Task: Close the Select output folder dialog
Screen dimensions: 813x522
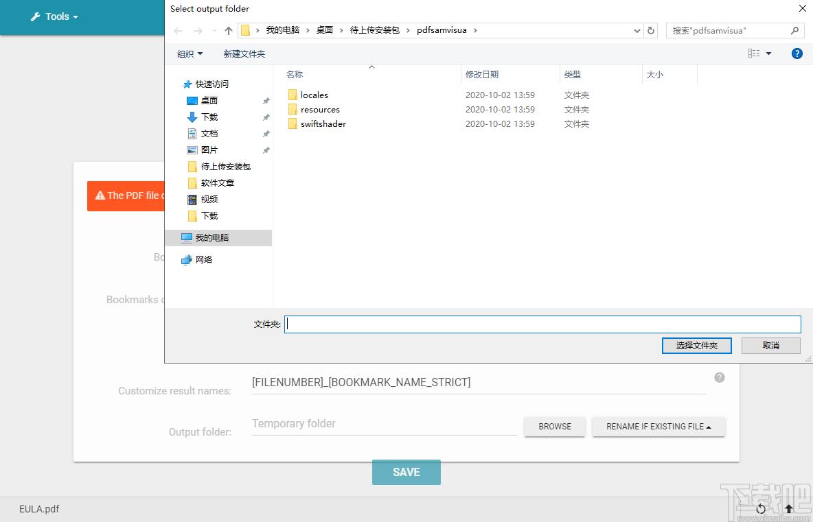Action: pyautogui.click(x=801, y=8)
